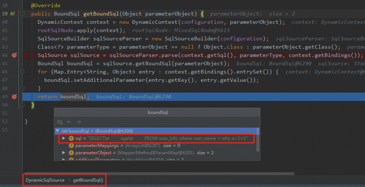The image size is (365, 187).
Task: Click the vertical scrollbar of the boundSql popup
Action: pos(258,139)
